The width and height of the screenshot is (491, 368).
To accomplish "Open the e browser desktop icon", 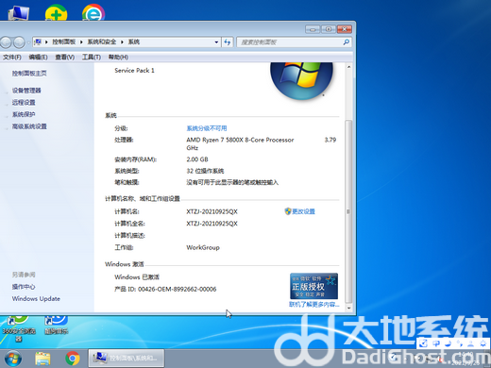I will click(x=93, y=12).
